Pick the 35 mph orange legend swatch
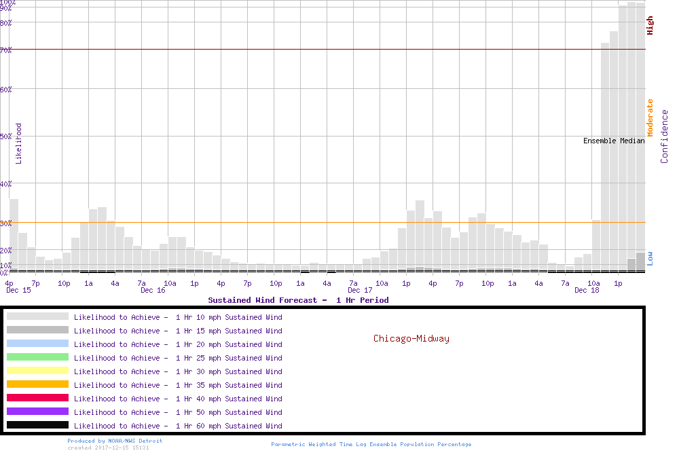The image size is (679, 455). pyautogui.click(x=37, y=384)
